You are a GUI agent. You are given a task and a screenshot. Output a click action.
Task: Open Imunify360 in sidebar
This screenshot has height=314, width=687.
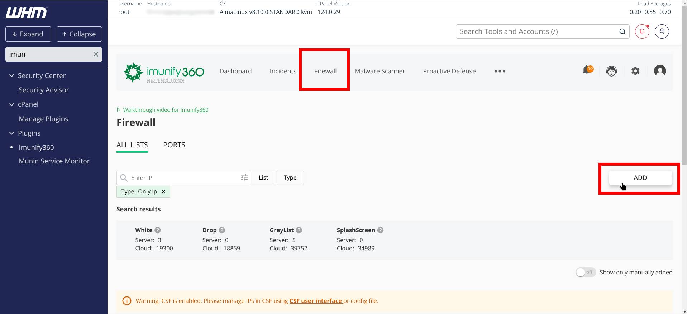36,147
